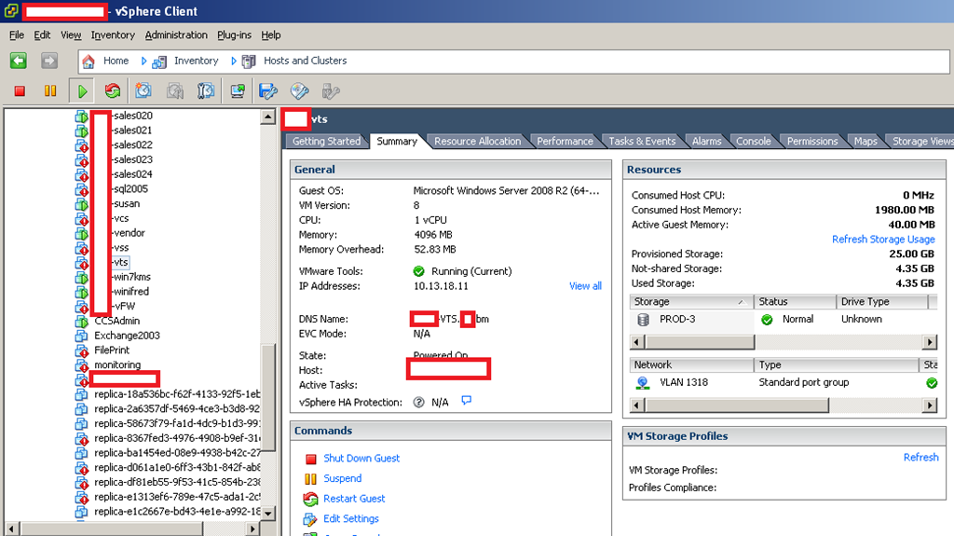This screenshot has width=954, height=536.
Task: Click the Shut Down Guest red icon
Action: (311, 459)
